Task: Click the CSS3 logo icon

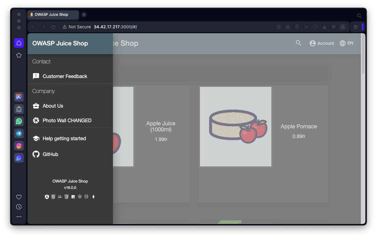Action: [x=67, y=197]
